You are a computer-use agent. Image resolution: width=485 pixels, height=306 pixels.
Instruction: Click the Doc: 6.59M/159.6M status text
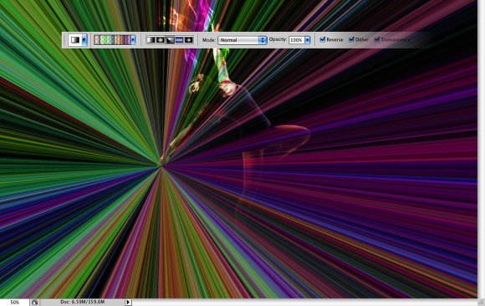pyautogui.click(x=83, y=302)
